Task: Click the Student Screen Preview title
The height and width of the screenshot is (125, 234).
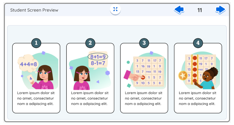Action: 34,10
